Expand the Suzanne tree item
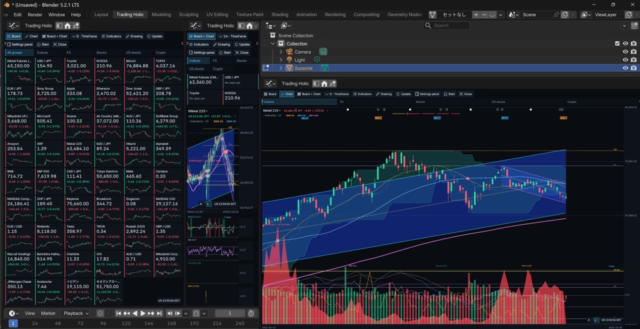This screenshot has width=640, height=329. 281,68
